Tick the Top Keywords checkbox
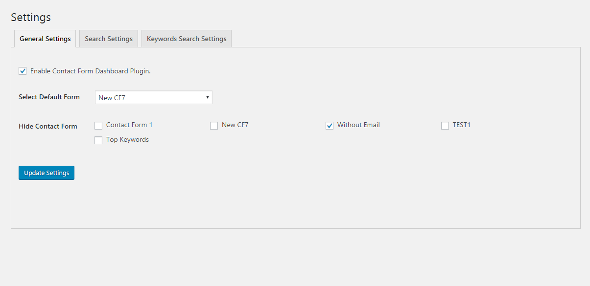Image resolution: width=590 pixels, height=286 pixels. click(x=98, y=140)
